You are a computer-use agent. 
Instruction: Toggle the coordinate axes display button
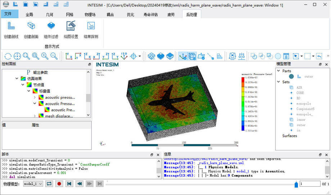[183, 56]
